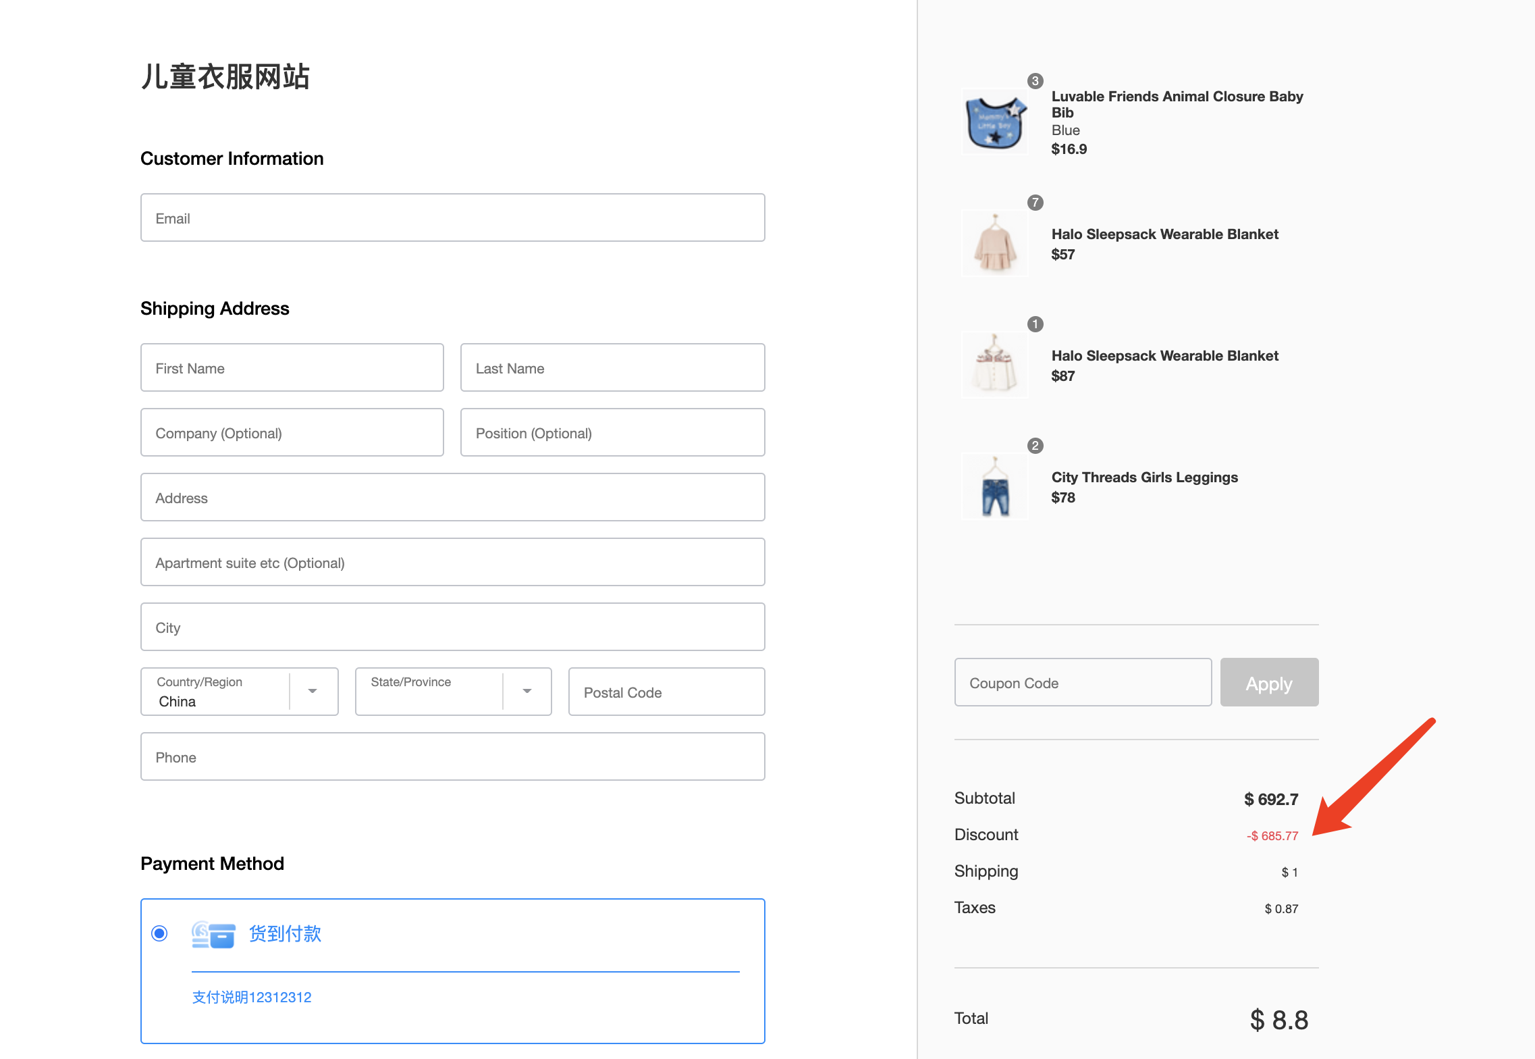Click into the Coupon Code field

coord(1082,683)
